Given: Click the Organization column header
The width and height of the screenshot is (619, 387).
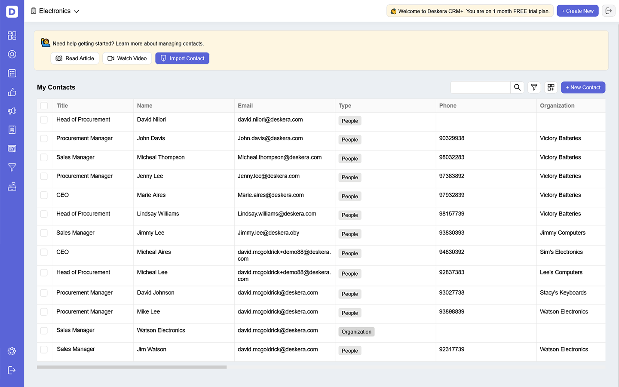Looking at the screenshot, I should (557, 106).
